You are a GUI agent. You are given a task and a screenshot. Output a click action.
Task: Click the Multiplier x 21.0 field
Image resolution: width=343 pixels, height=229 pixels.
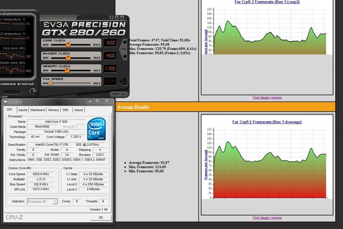[x=41, y=179]
